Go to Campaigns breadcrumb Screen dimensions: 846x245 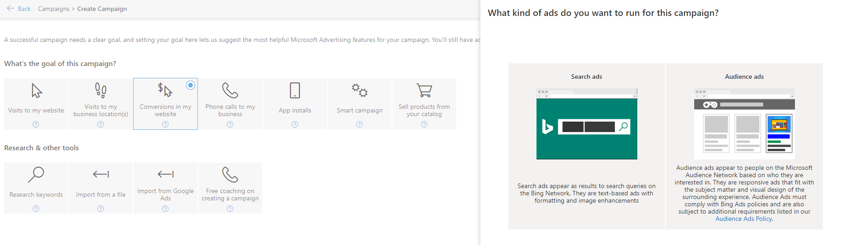point(54,9)
